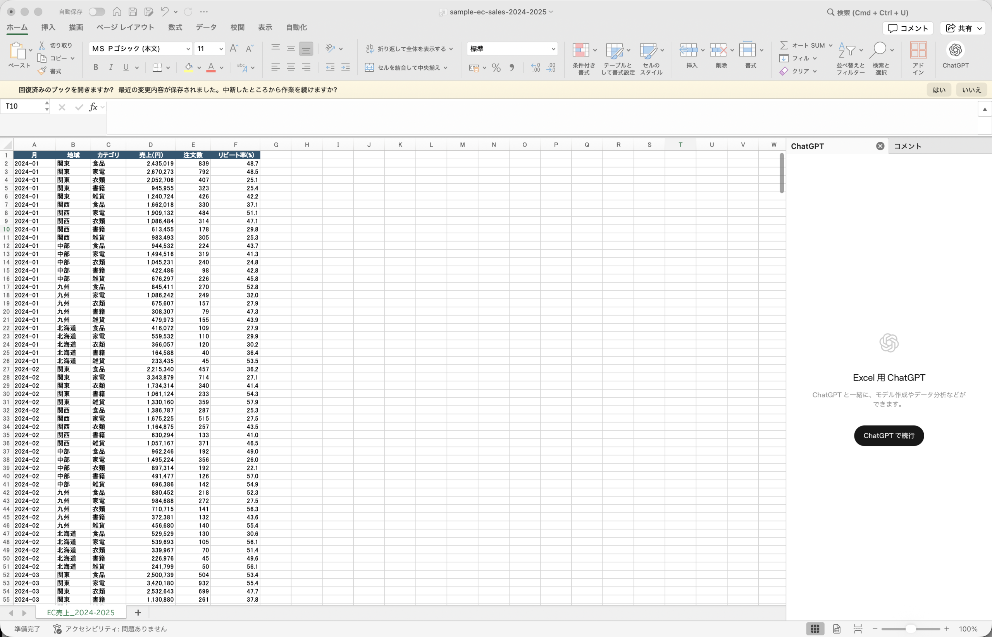This screenshot has height=637, width=992.
Task: Click the underline U icon
Action: tap(126, 67)
